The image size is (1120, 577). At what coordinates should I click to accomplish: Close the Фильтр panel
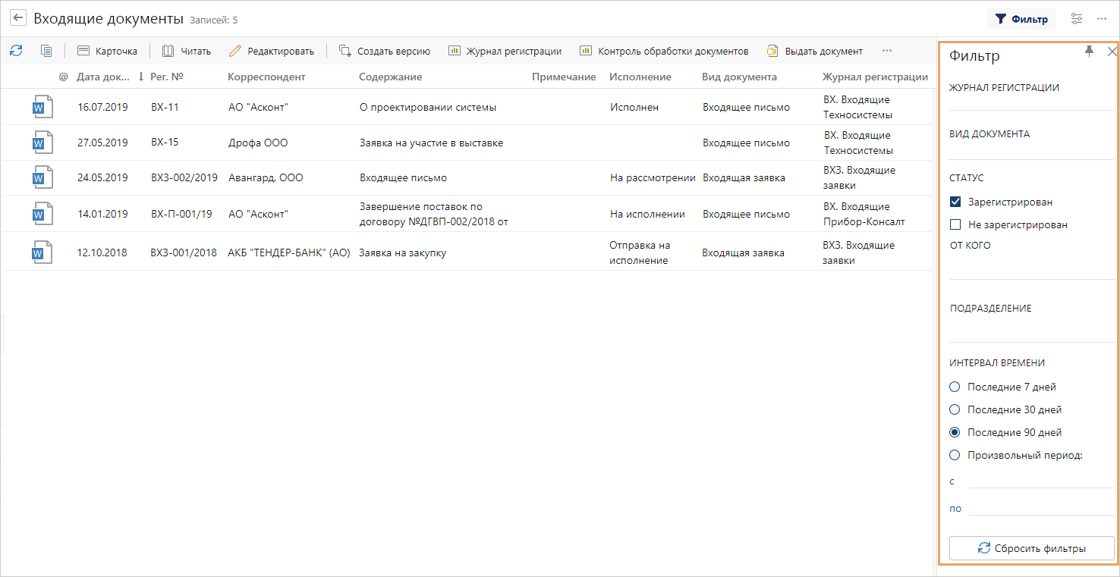click(1112, 52)
